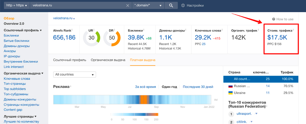Click info icon next to UR
The height and width of the screenshot is (124, 306).
(x=94, y=30)
